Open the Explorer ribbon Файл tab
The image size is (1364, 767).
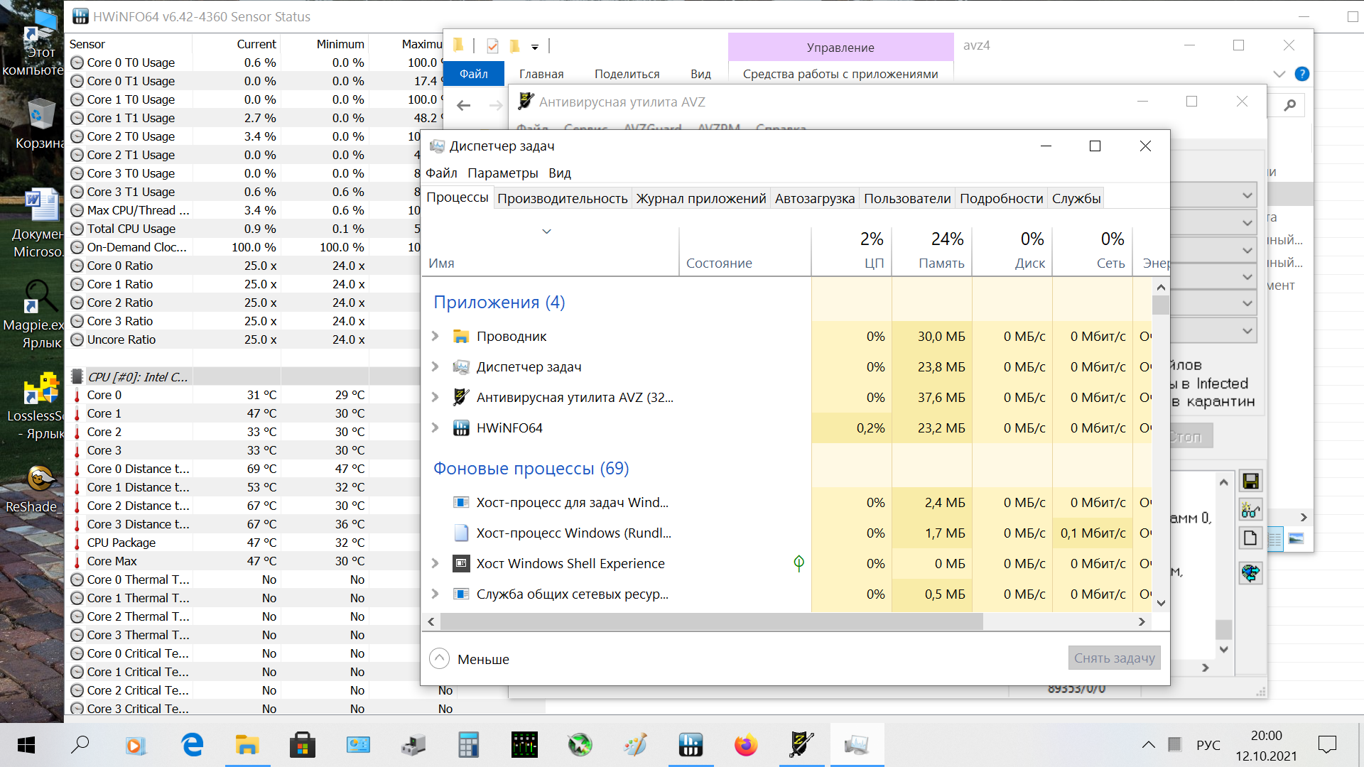(473, 74)
